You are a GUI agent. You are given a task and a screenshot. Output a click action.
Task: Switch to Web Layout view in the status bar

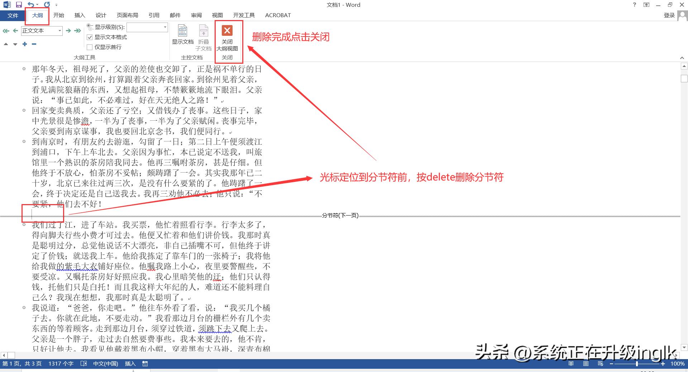[601, 363]
